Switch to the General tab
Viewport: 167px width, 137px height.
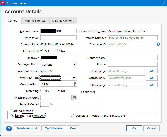click(x=13, y=21)
